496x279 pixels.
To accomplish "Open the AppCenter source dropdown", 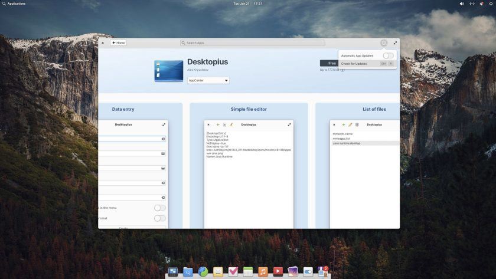I will point(208,80).
